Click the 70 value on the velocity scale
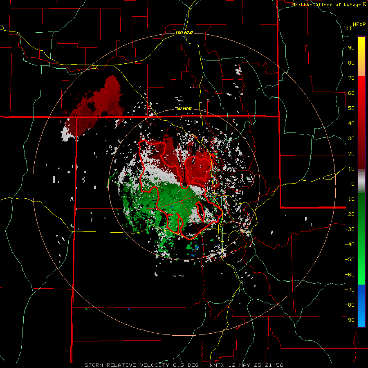 [351, 78]
